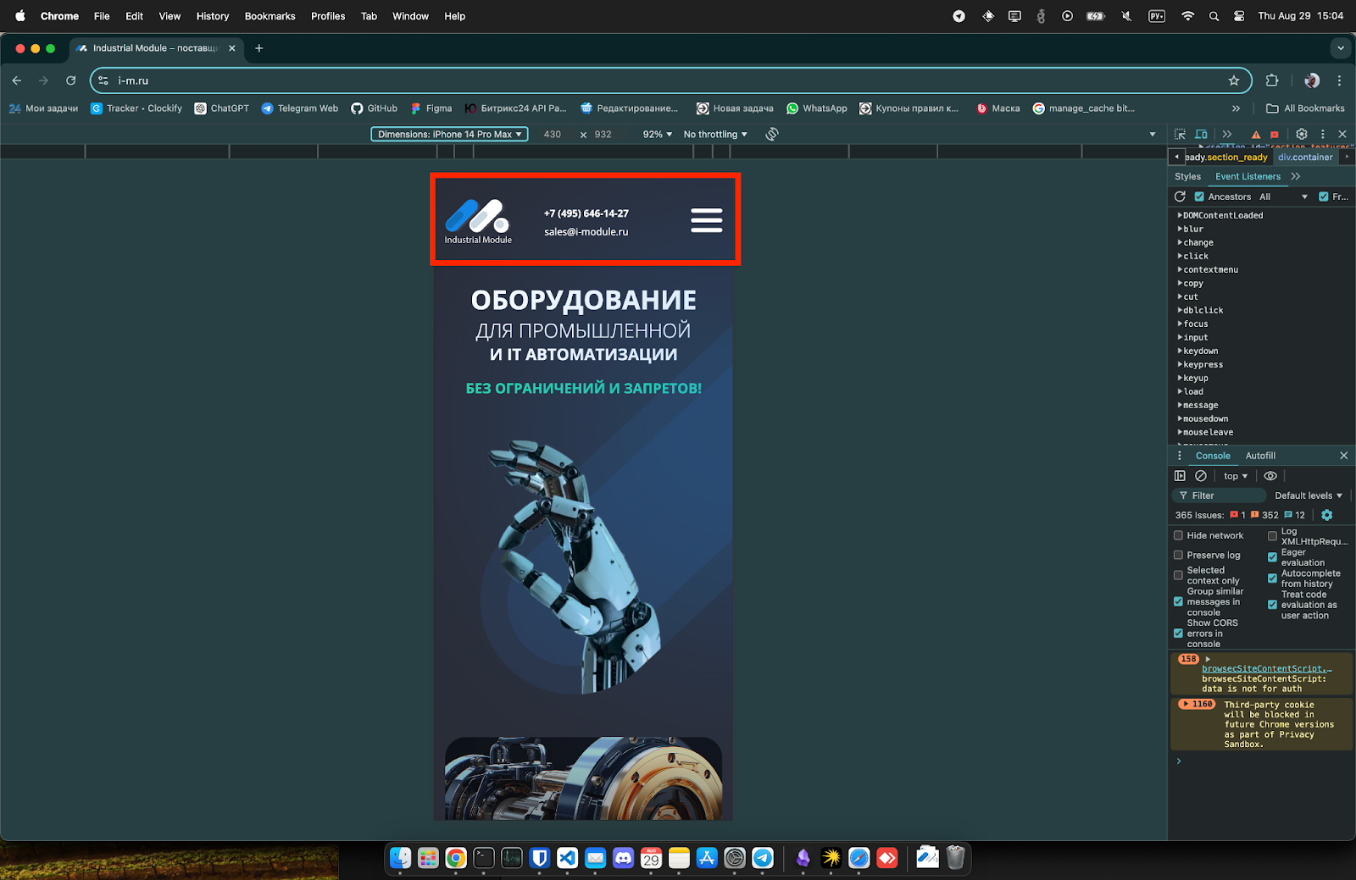The width and height of the screenshot is (1356, 880).
Task: Click phone number +7 (495) 646-14-27
Action: (x=586, y=213)
